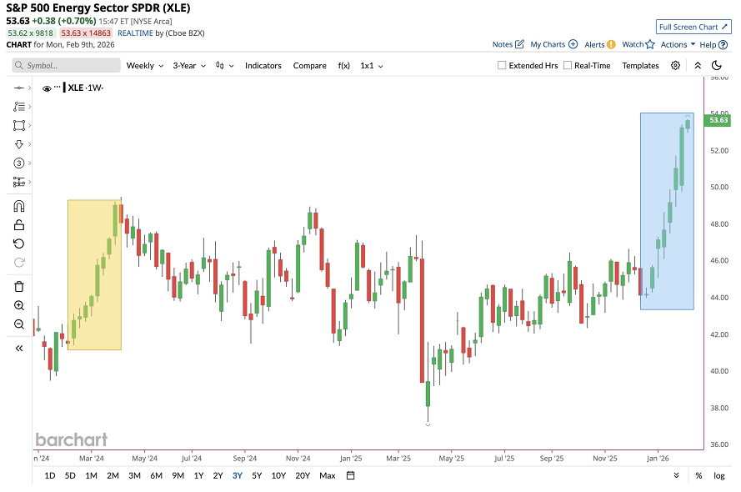Delete drawings with trash icon
Viewport: 741px width, 492px height.
pyautogui.click(x=19, y=286)
